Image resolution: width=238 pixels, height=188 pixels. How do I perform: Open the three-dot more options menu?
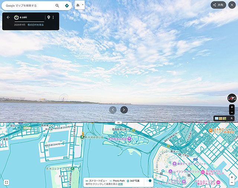[53, 17]
